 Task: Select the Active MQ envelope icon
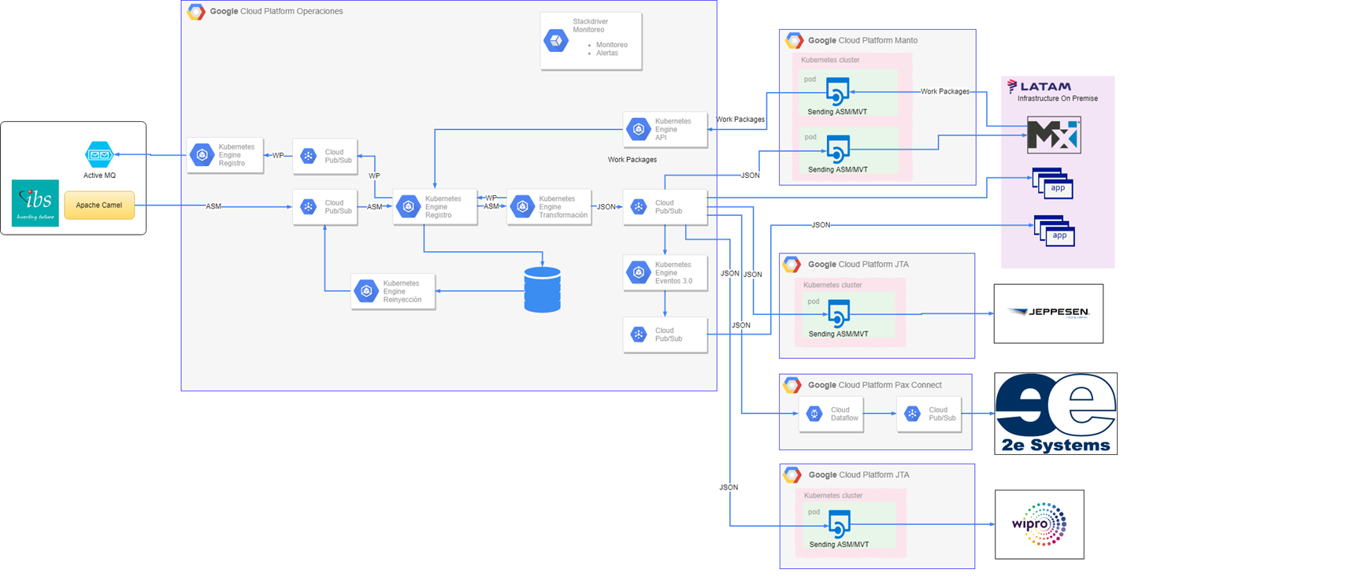99,154
